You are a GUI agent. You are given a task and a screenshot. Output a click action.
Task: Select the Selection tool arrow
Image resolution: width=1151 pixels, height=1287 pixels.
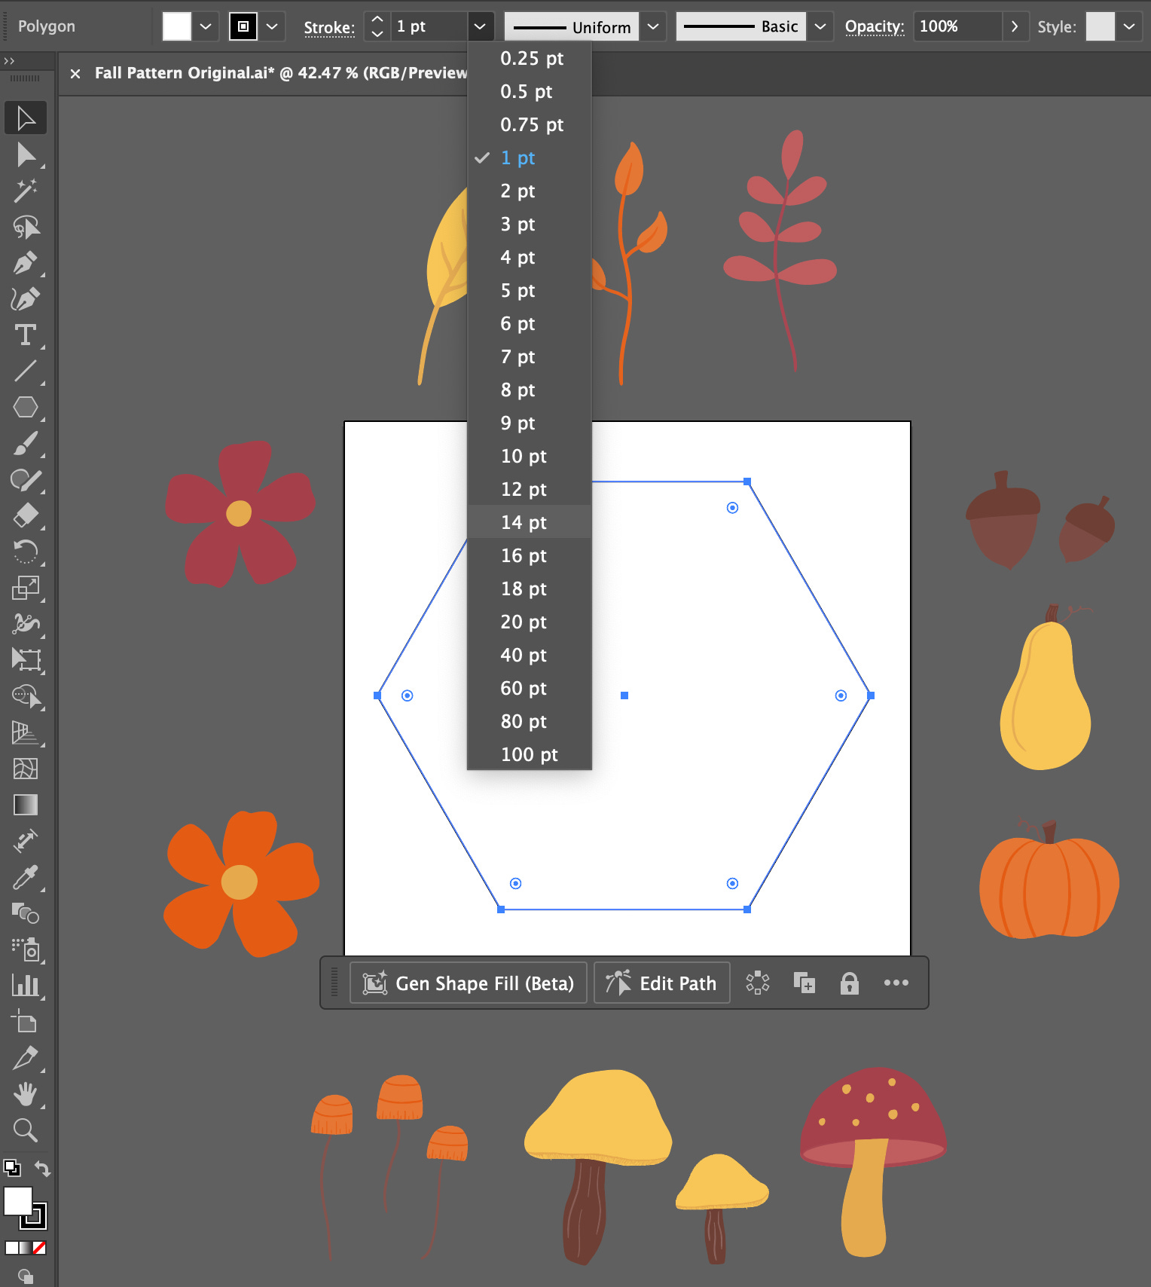(26, 118)
